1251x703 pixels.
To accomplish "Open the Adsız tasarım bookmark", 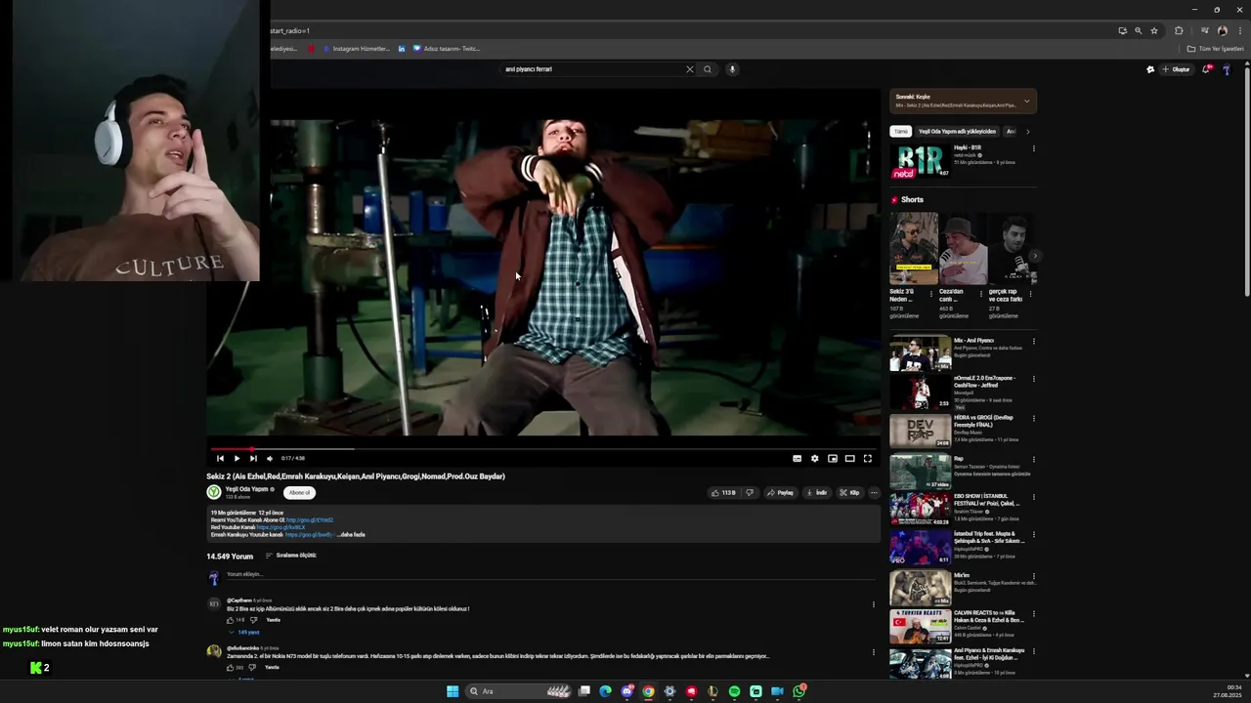I will 447,49.
